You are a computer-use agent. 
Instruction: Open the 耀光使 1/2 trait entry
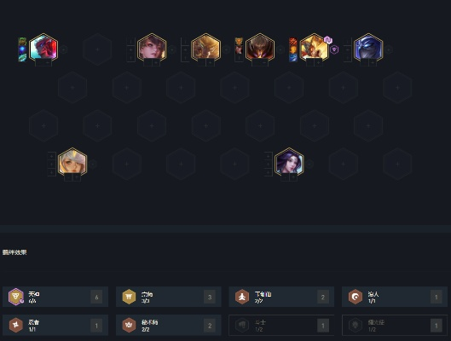395,325
